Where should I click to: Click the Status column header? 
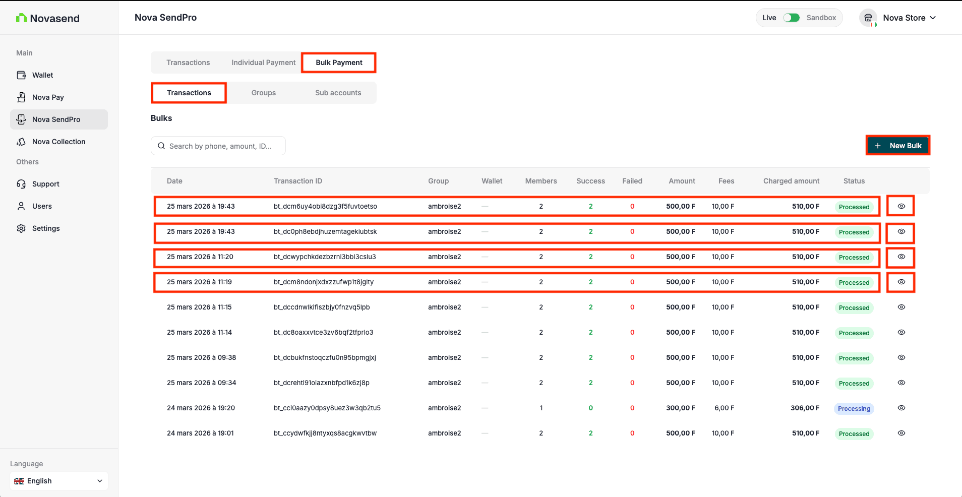(854, 181)
